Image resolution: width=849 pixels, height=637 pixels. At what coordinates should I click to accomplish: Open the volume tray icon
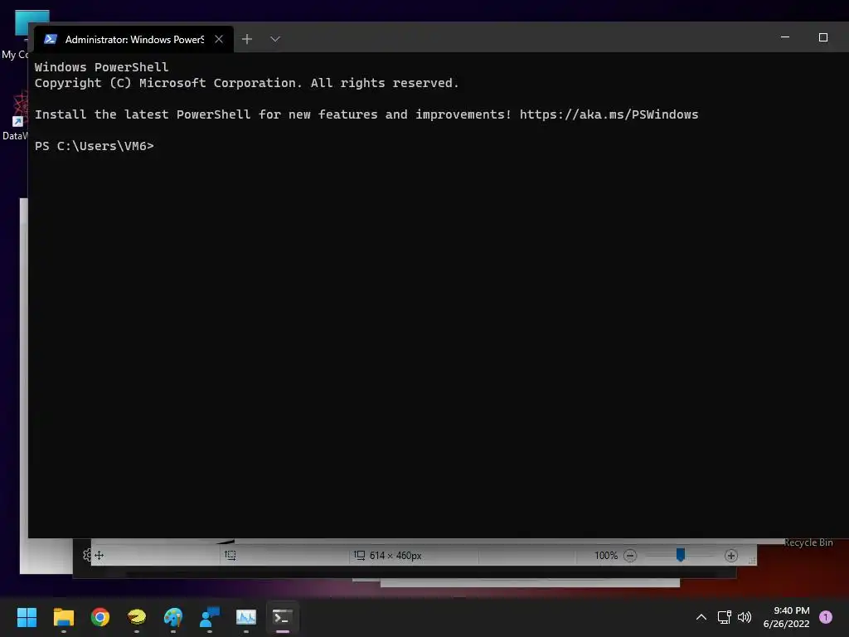(745, 617)
